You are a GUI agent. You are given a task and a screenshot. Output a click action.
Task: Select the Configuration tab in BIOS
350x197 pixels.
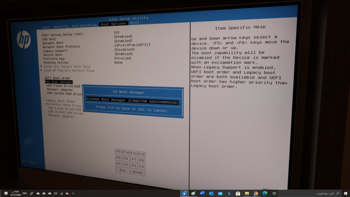84,25
